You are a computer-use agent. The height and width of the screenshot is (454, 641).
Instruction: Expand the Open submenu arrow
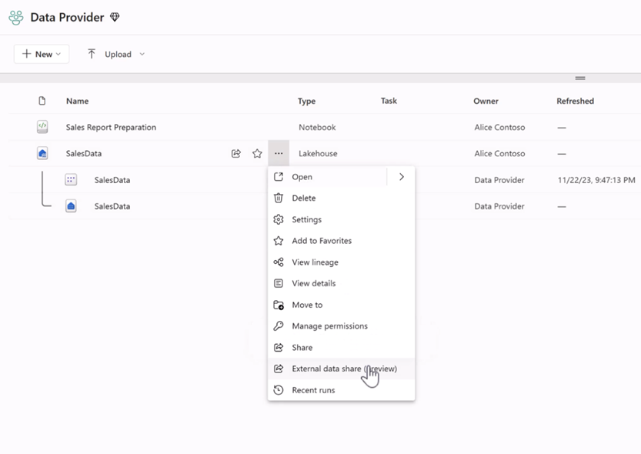coord(402,177)
